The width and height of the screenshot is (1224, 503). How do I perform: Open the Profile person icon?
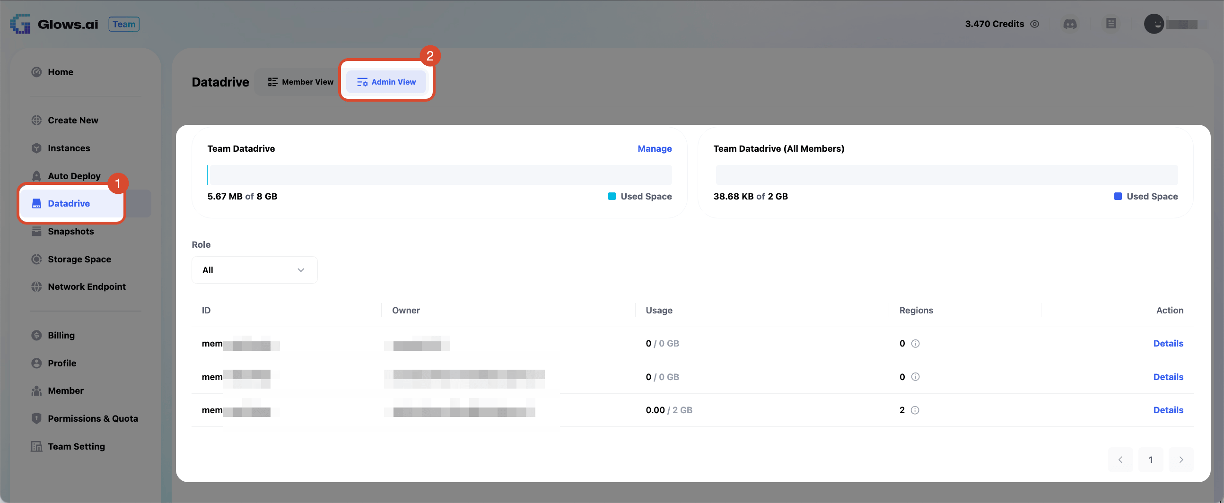click(36, 363)
